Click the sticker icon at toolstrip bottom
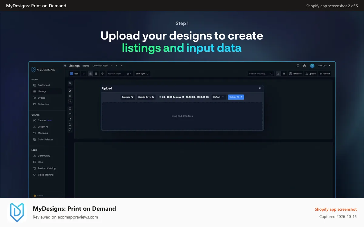 70,130
